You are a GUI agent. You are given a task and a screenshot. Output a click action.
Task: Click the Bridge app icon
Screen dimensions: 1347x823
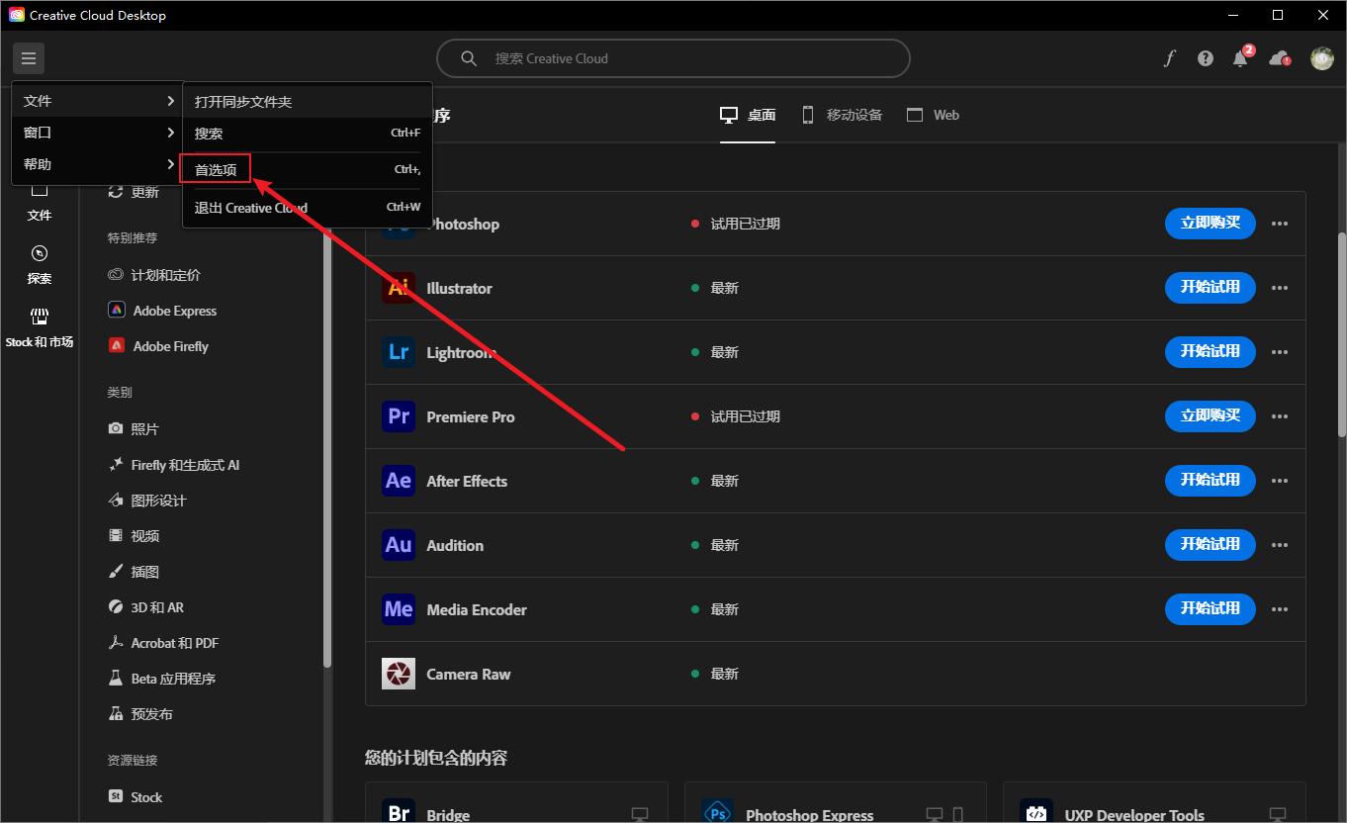coord(399,813)
